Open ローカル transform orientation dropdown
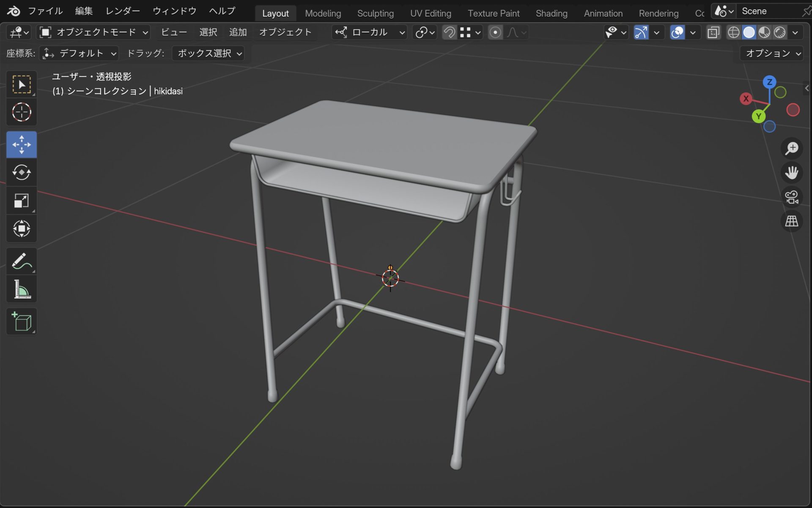 pyautogui.click(x=370, y=33)
